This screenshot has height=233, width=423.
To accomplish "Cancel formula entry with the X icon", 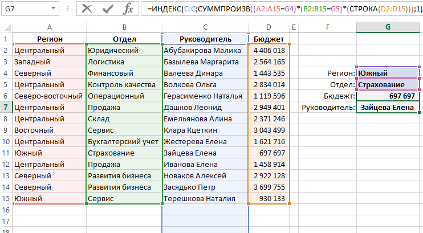I will (87, 9).
